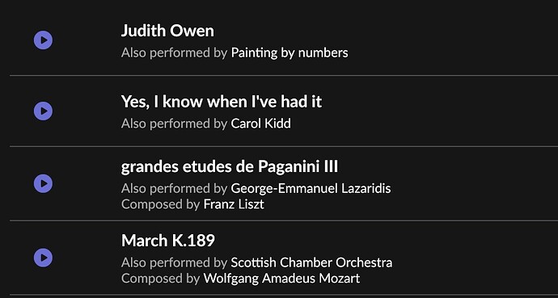Open the Wolfgang Amadeus Mozart composer link
This screenshot has height=298, width=558.
pos(281,278)
